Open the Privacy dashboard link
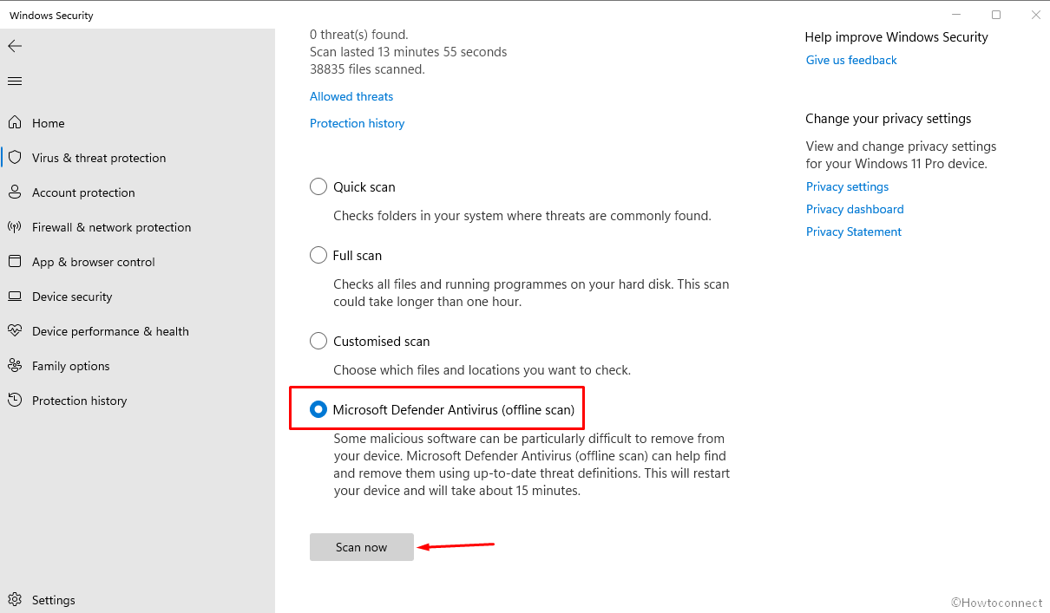 (x=855, y=209)
